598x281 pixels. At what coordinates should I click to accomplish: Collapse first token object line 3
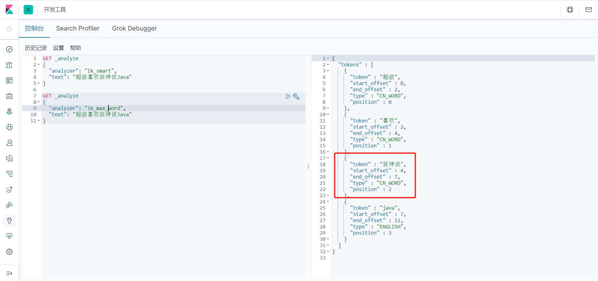(x=328, y=71)
